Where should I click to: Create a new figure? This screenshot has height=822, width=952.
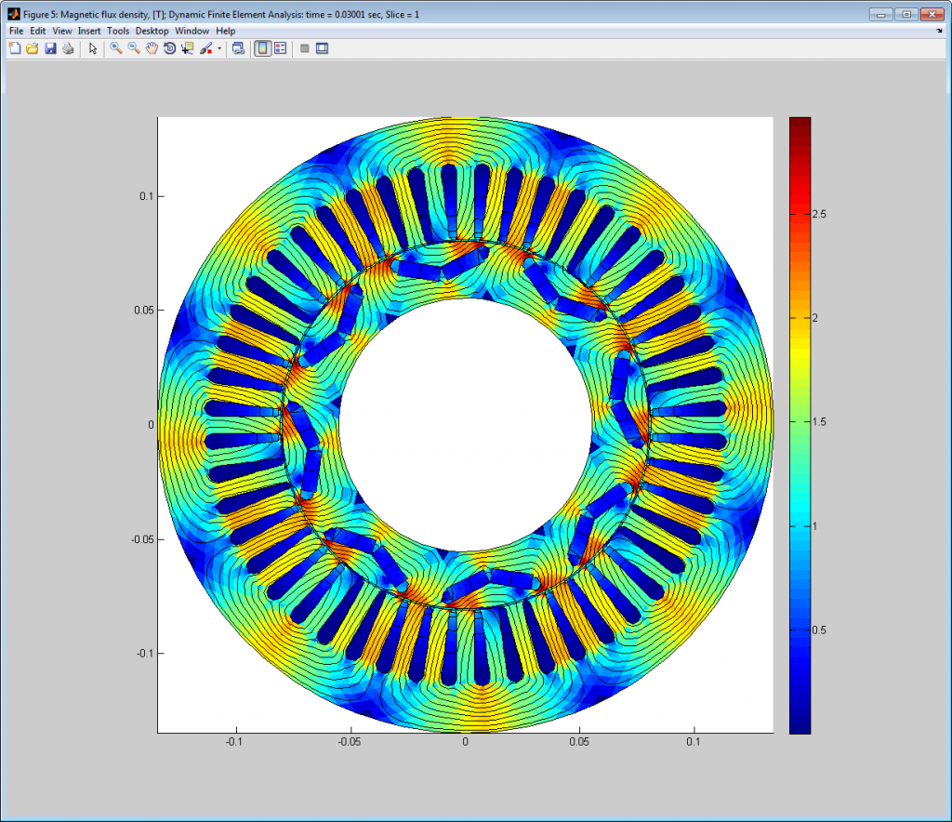14,48
